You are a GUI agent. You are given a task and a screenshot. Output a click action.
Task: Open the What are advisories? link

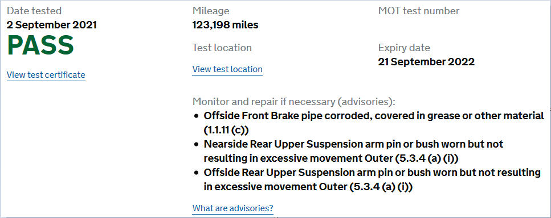coord(232,208)
